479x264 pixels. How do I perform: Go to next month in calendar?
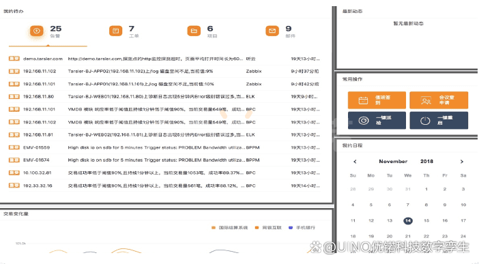click(461, 162)
